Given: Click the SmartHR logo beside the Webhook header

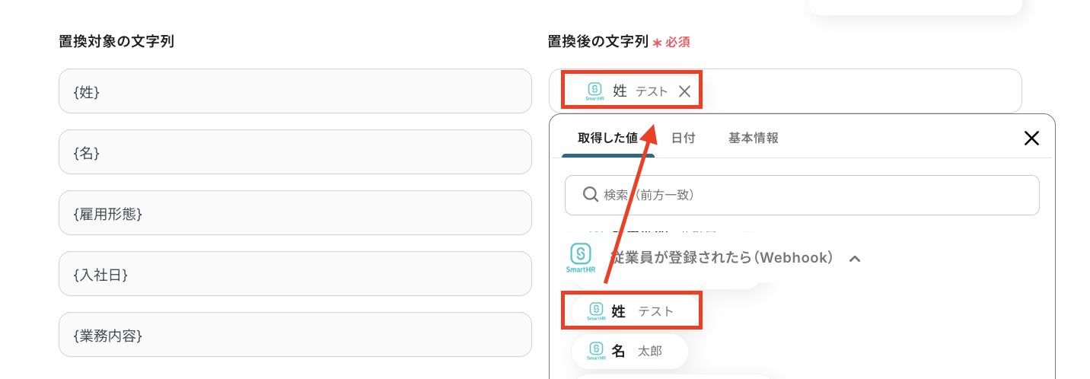Looking at the screenshot, I should pyautogui.click(x=581, y=257).
